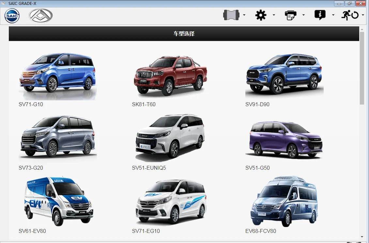Expand dropdown arrow next to printer icon

point(303,15)
